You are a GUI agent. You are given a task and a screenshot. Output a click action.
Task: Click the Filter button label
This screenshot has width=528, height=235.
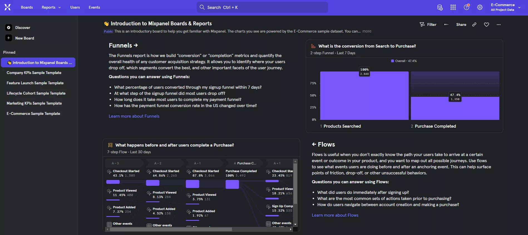(x=432, y=24)
